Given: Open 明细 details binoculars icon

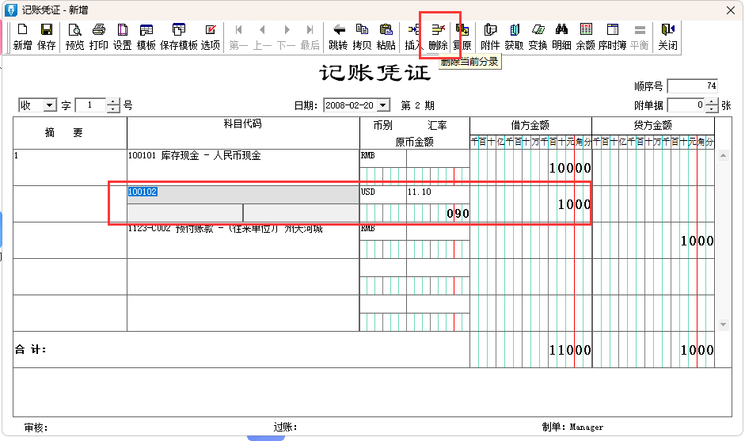Looking at the screenshot, I should click(x=561, y=36).
